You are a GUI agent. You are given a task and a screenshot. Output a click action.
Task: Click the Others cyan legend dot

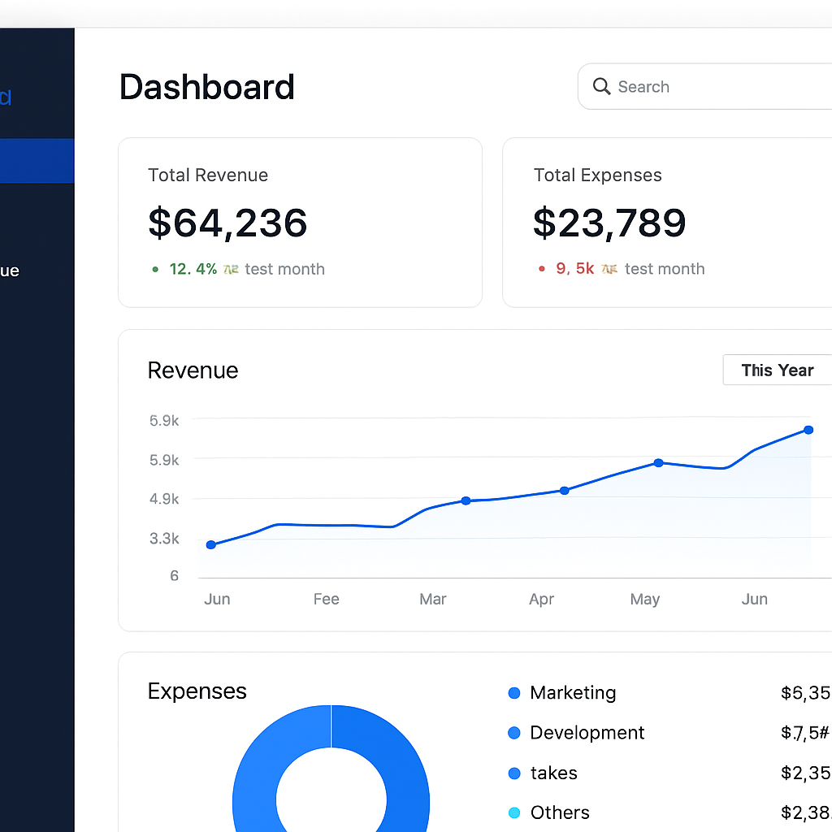514,812
